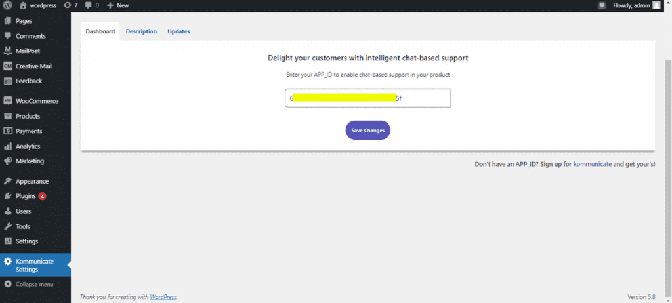Click the notification icon beside Howdy, admin
Screen dimensions: 672x303
(x=602, y=5)
